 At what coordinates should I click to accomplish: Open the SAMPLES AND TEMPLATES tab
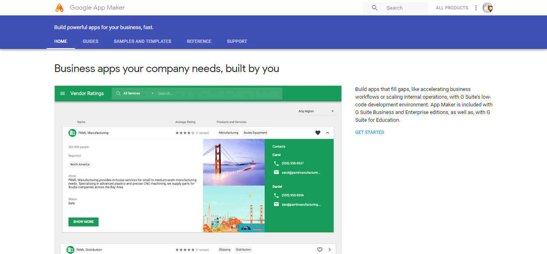(x=142, y=41)
